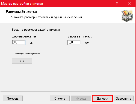Focus the Высота этикетки input field

click(x=74, y=42)
